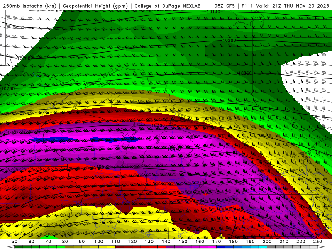Click the 90 value on the color scale

pyautogui.click(x=82, y=242)
